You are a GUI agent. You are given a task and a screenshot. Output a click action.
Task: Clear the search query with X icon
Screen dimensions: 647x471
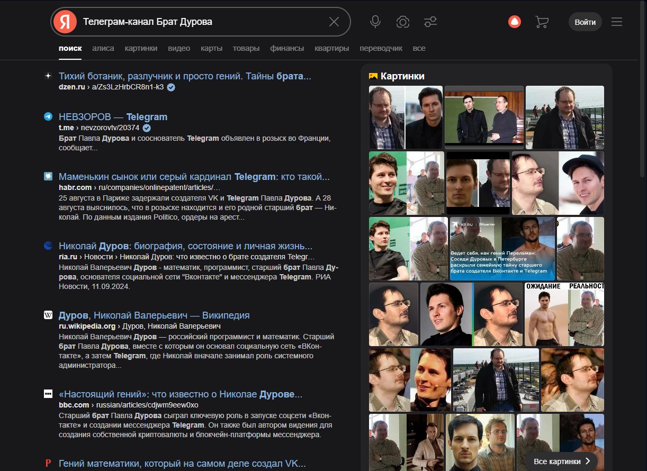pos(334,22)
